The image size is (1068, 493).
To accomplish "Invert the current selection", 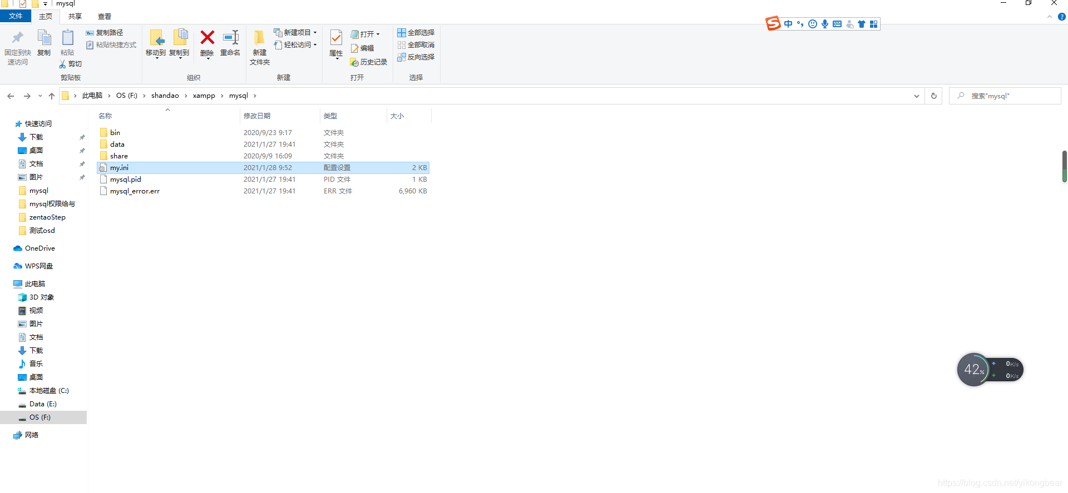I will 416,57.
